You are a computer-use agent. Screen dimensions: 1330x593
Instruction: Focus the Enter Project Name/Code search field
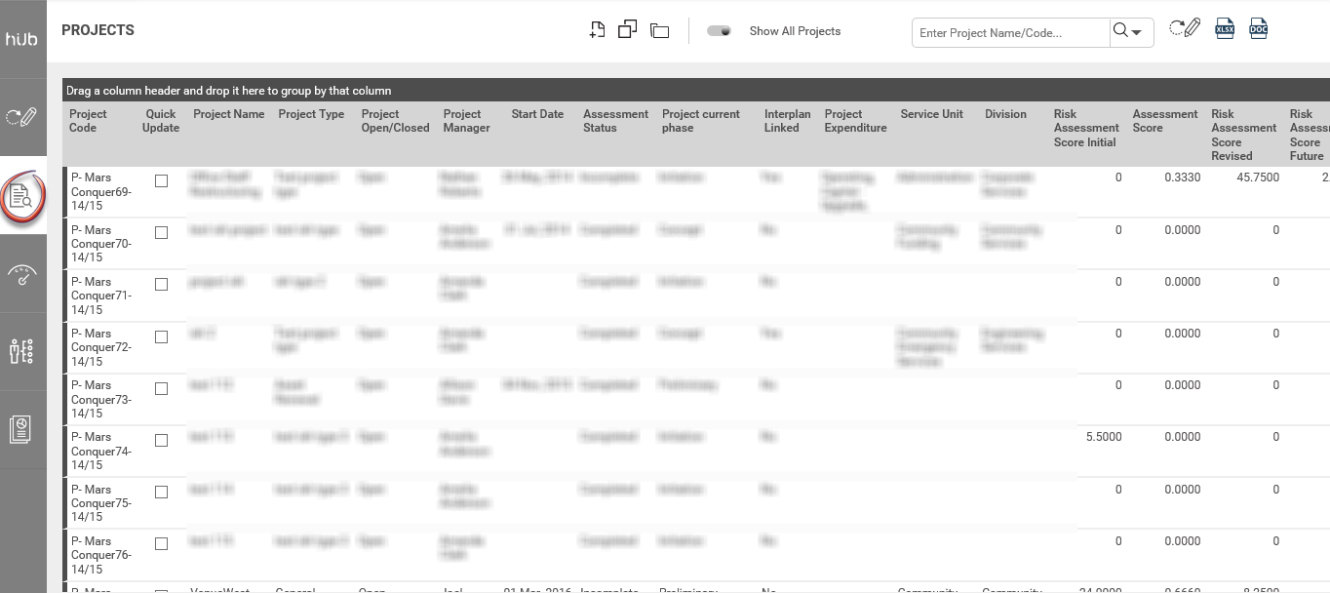tap(1011, 32)
